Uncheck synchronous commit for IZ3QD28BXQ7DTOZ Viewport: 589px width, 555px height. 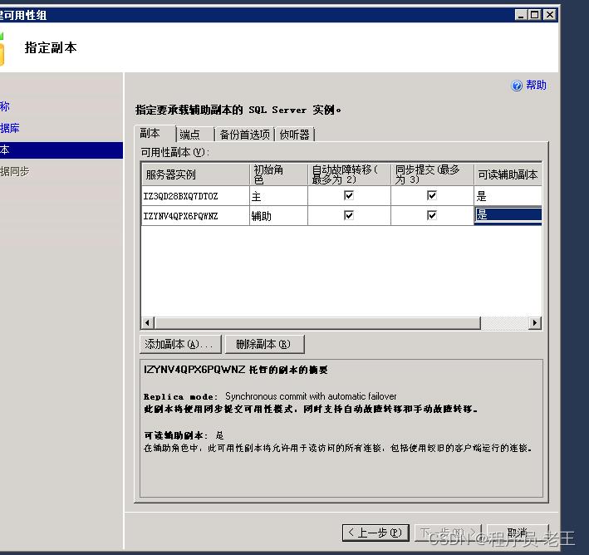pyautogui.click(x=432, y=195)
